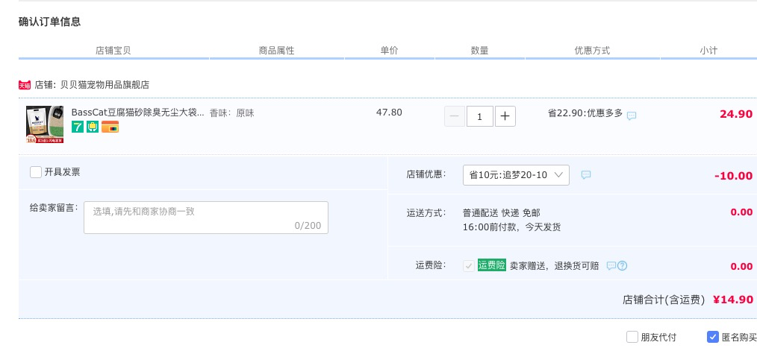Click the subtotal 24.90
Viewport: 757px width, 348px height.
[x=736, y=114]
